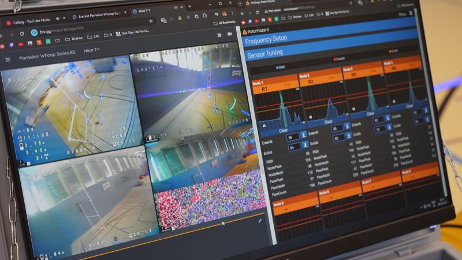Click the fpv.gg address bar URL
Viewport: 462px width, 260px height.
pos(62,29)
